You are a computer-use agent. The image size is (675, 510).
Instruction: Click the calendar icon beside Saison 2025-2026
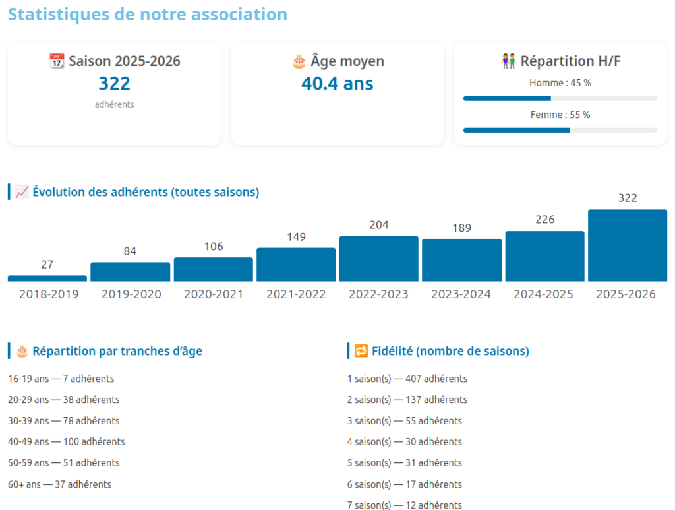(57, 61)
